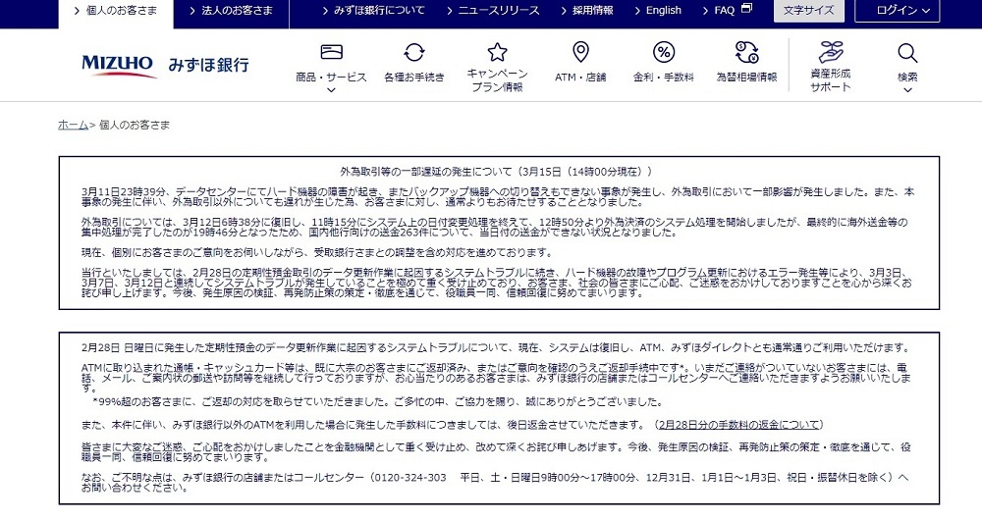The image size is (982, 520).
Task: Click the 検索 magnifying glass icon
Action: click(907, 53)
